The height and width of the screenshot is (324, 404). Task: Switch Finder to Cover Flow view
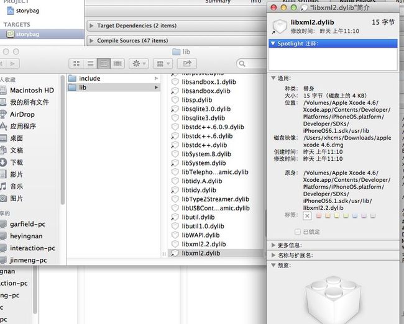117,63
